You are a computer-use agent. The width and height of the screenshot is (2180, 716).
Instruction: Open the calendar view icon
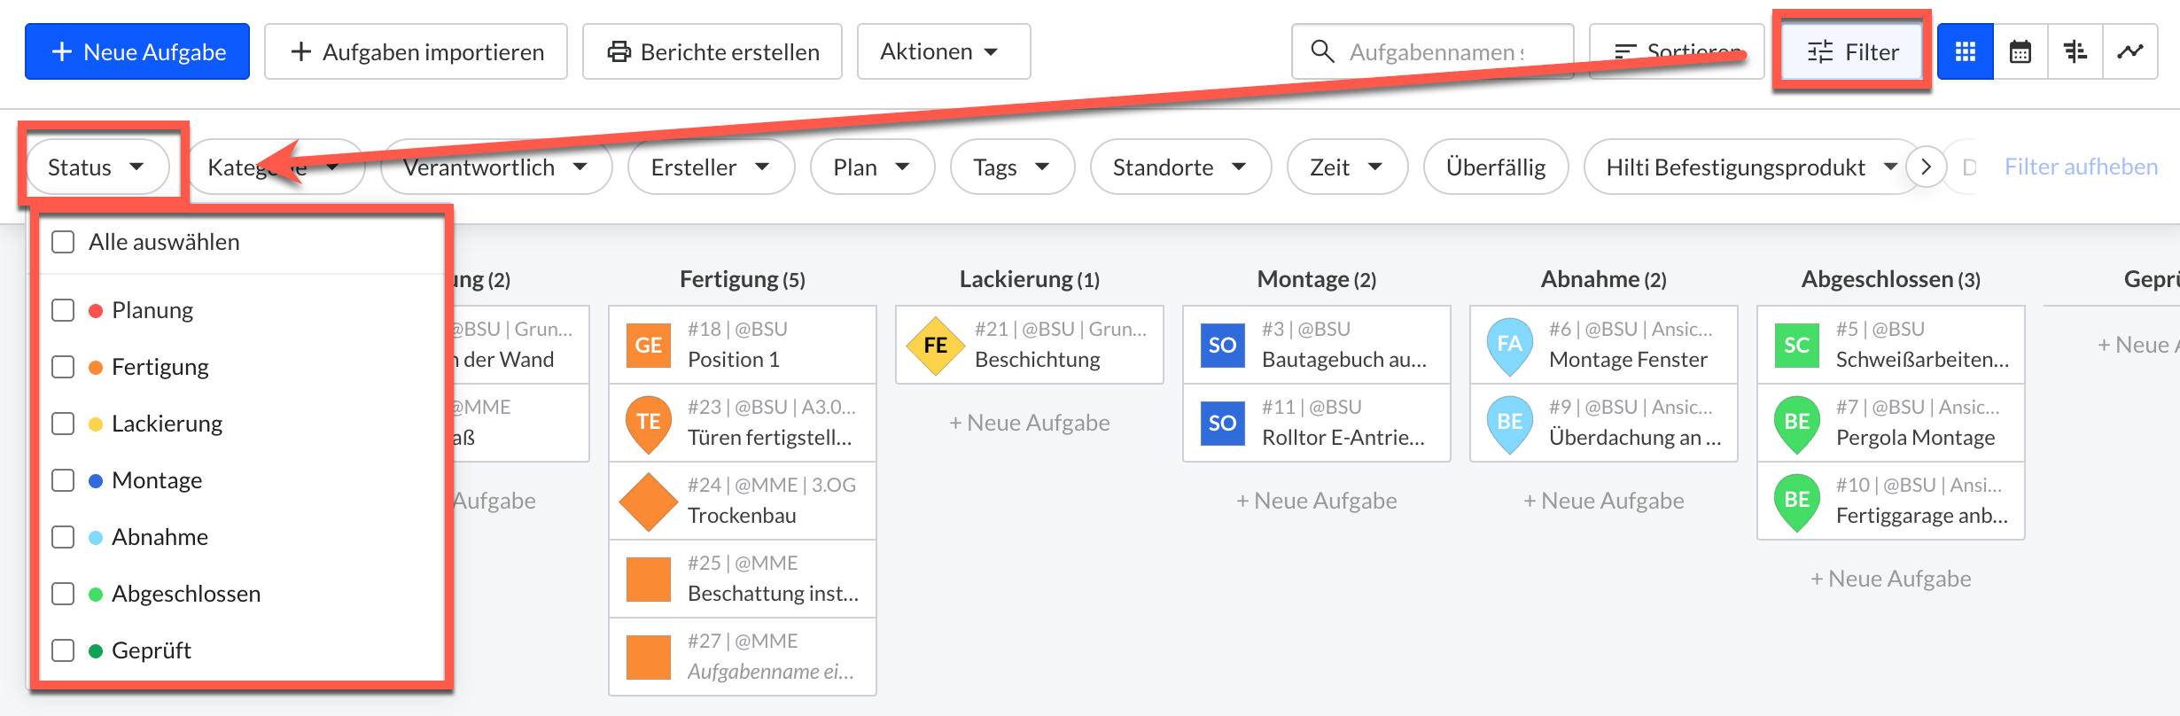(x=2020, y=52)
